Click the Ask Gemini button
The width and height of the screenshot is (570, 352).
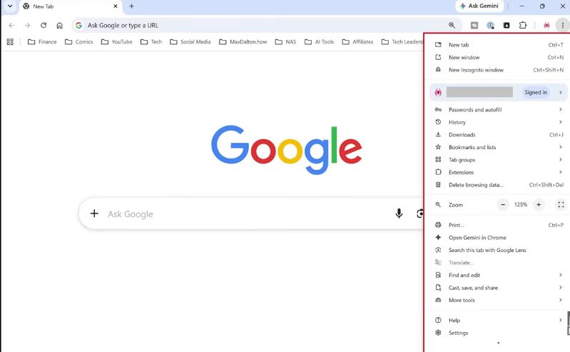pos(479,6)
